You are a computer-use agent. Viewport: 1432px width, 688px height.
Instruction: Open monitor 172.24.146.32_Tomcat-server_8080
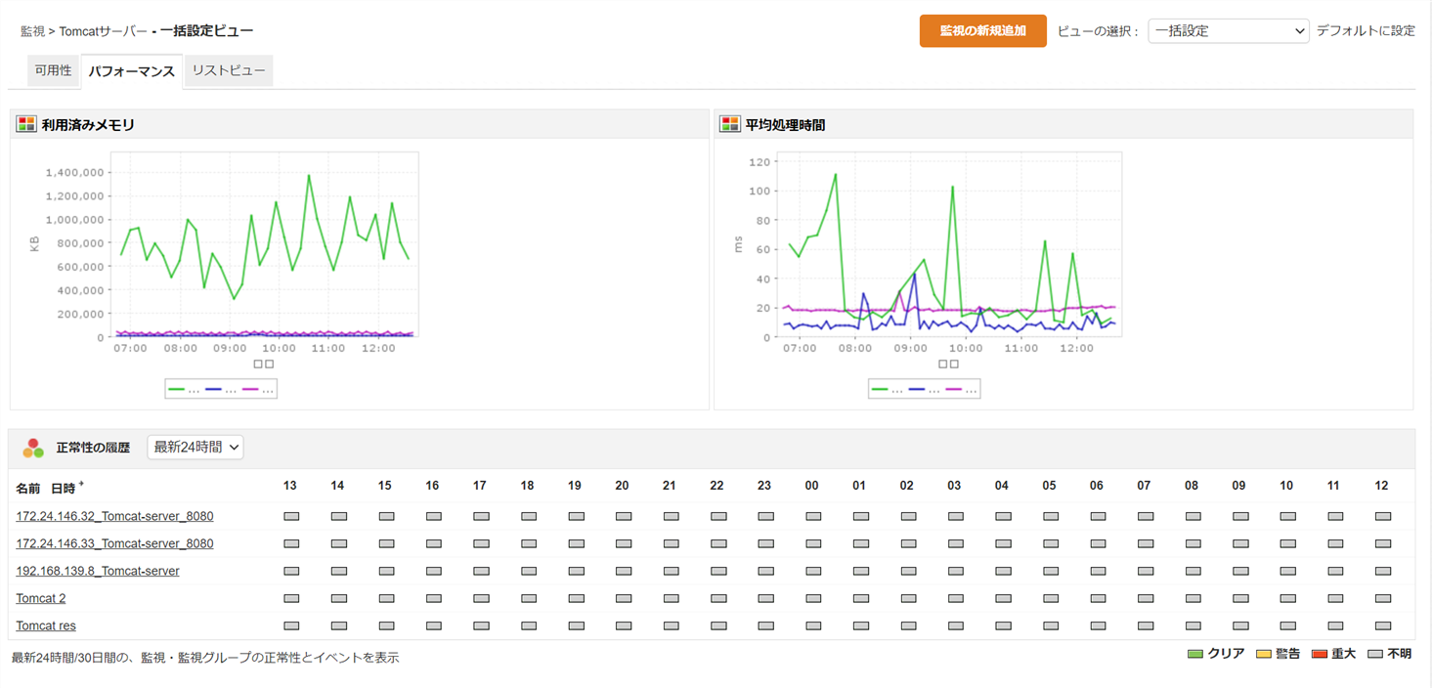tap(114, 516)
